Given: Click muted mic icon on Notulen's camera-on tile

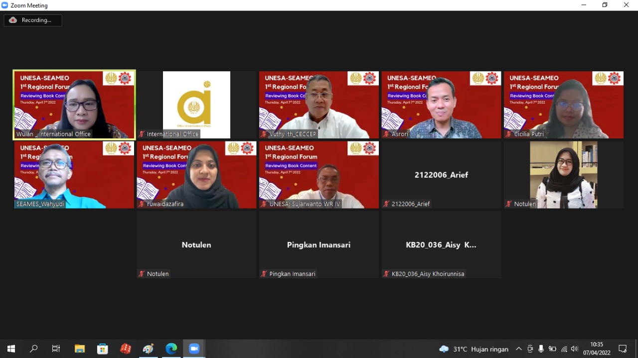Looking at the screenshot, I should coord(509,204).
